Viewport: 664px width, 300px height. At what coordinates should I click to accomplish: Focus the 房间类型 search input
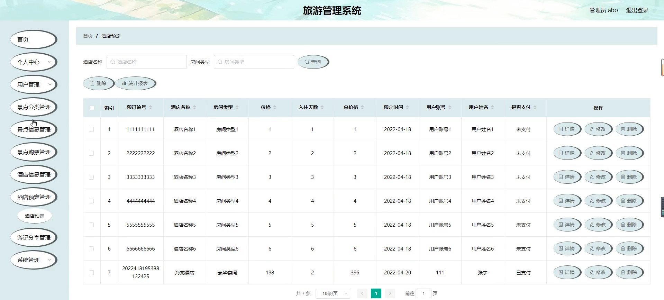254,62
